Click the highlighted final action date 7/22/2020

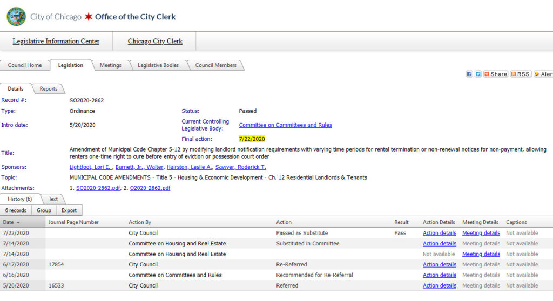[x=252, y=139]
